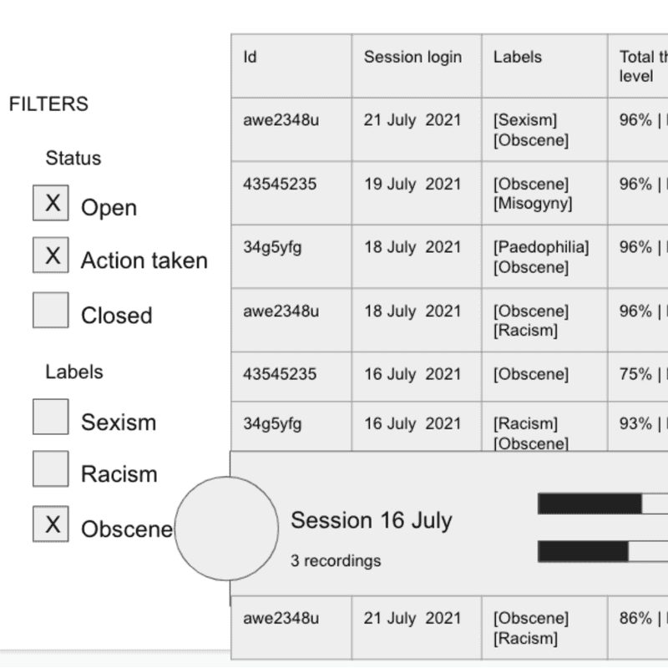
Task: Open the row labelled Paedophilia
Action: pyautogui.click(x=449, y=256)
